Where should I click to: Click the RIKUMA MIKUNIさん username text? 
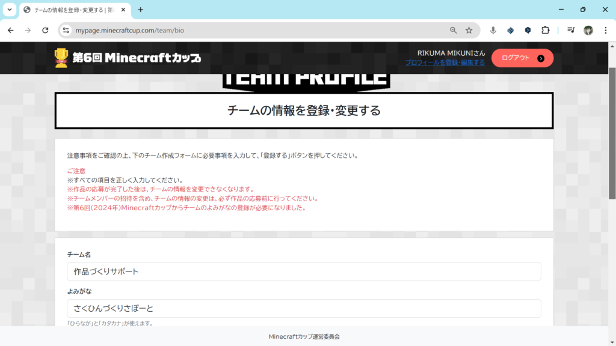point(451,53)
